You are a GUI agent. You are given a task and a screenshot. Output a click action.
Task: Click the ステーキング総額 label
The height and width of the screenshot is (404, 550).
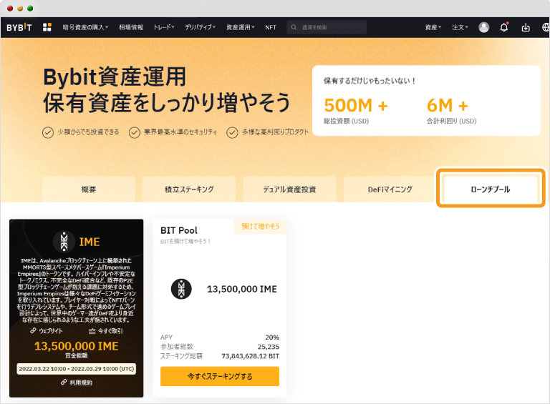coord(181,356)
